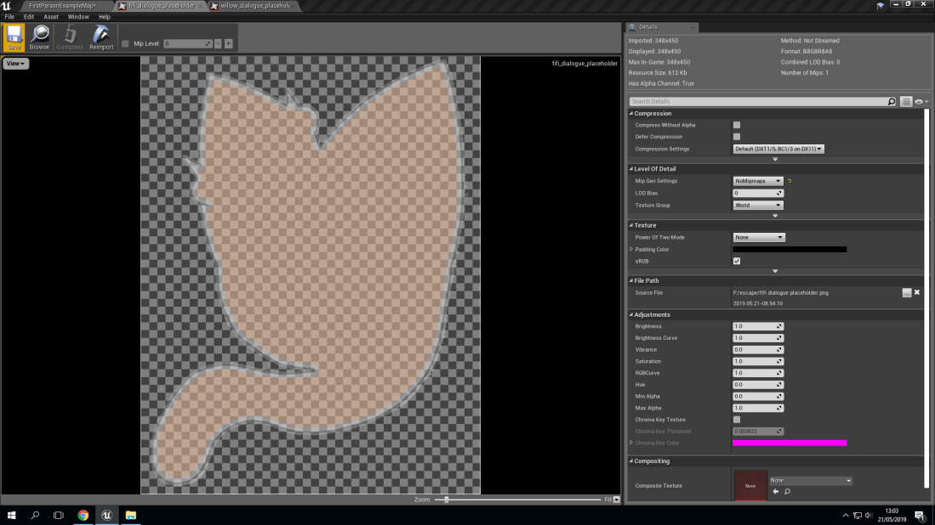This screenshot has height=525, width=935.
Task: Open the Compression Settings dropdown
Action: coord(778,149)
